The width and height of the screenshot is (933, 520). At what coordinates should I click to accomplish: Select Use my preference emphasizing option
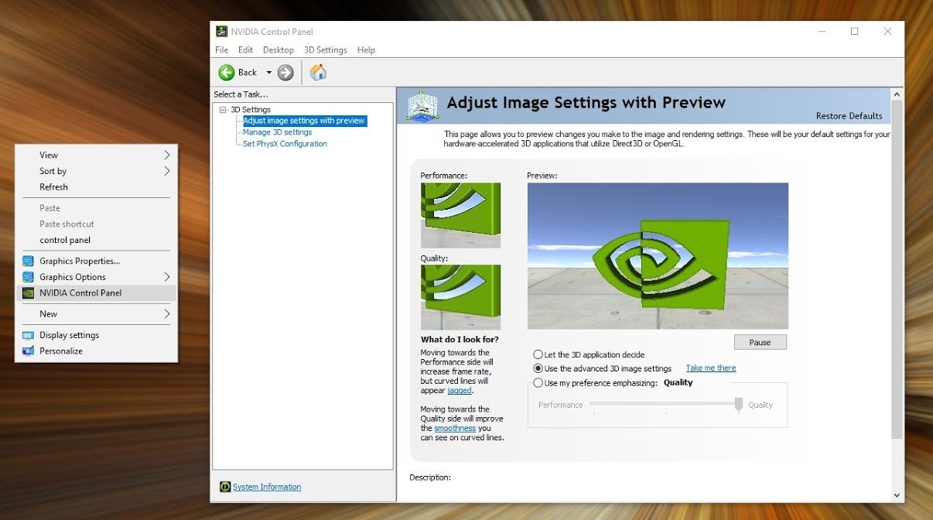[538, 383]
